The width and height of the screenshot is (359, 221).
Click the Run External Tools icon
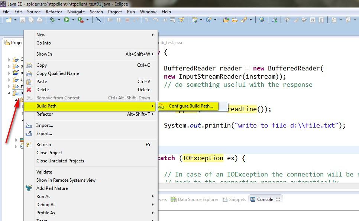[81, 20]
